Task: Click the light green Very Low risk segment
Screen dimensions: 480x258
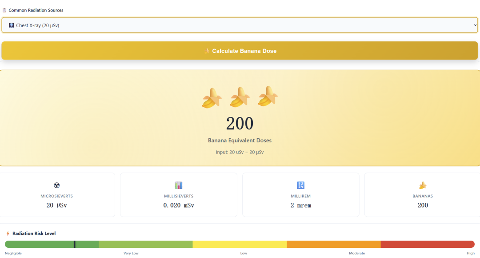Action: point(146,244)
